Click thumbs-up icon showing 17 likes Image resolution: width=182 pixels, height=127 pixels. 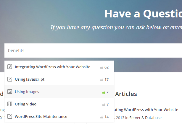click(x=102, y=80)
